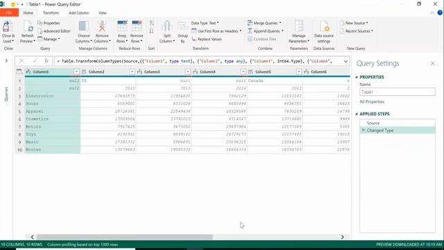Click Column1 text data type icon
The image size is (444, 250).
tap(28, 72)
